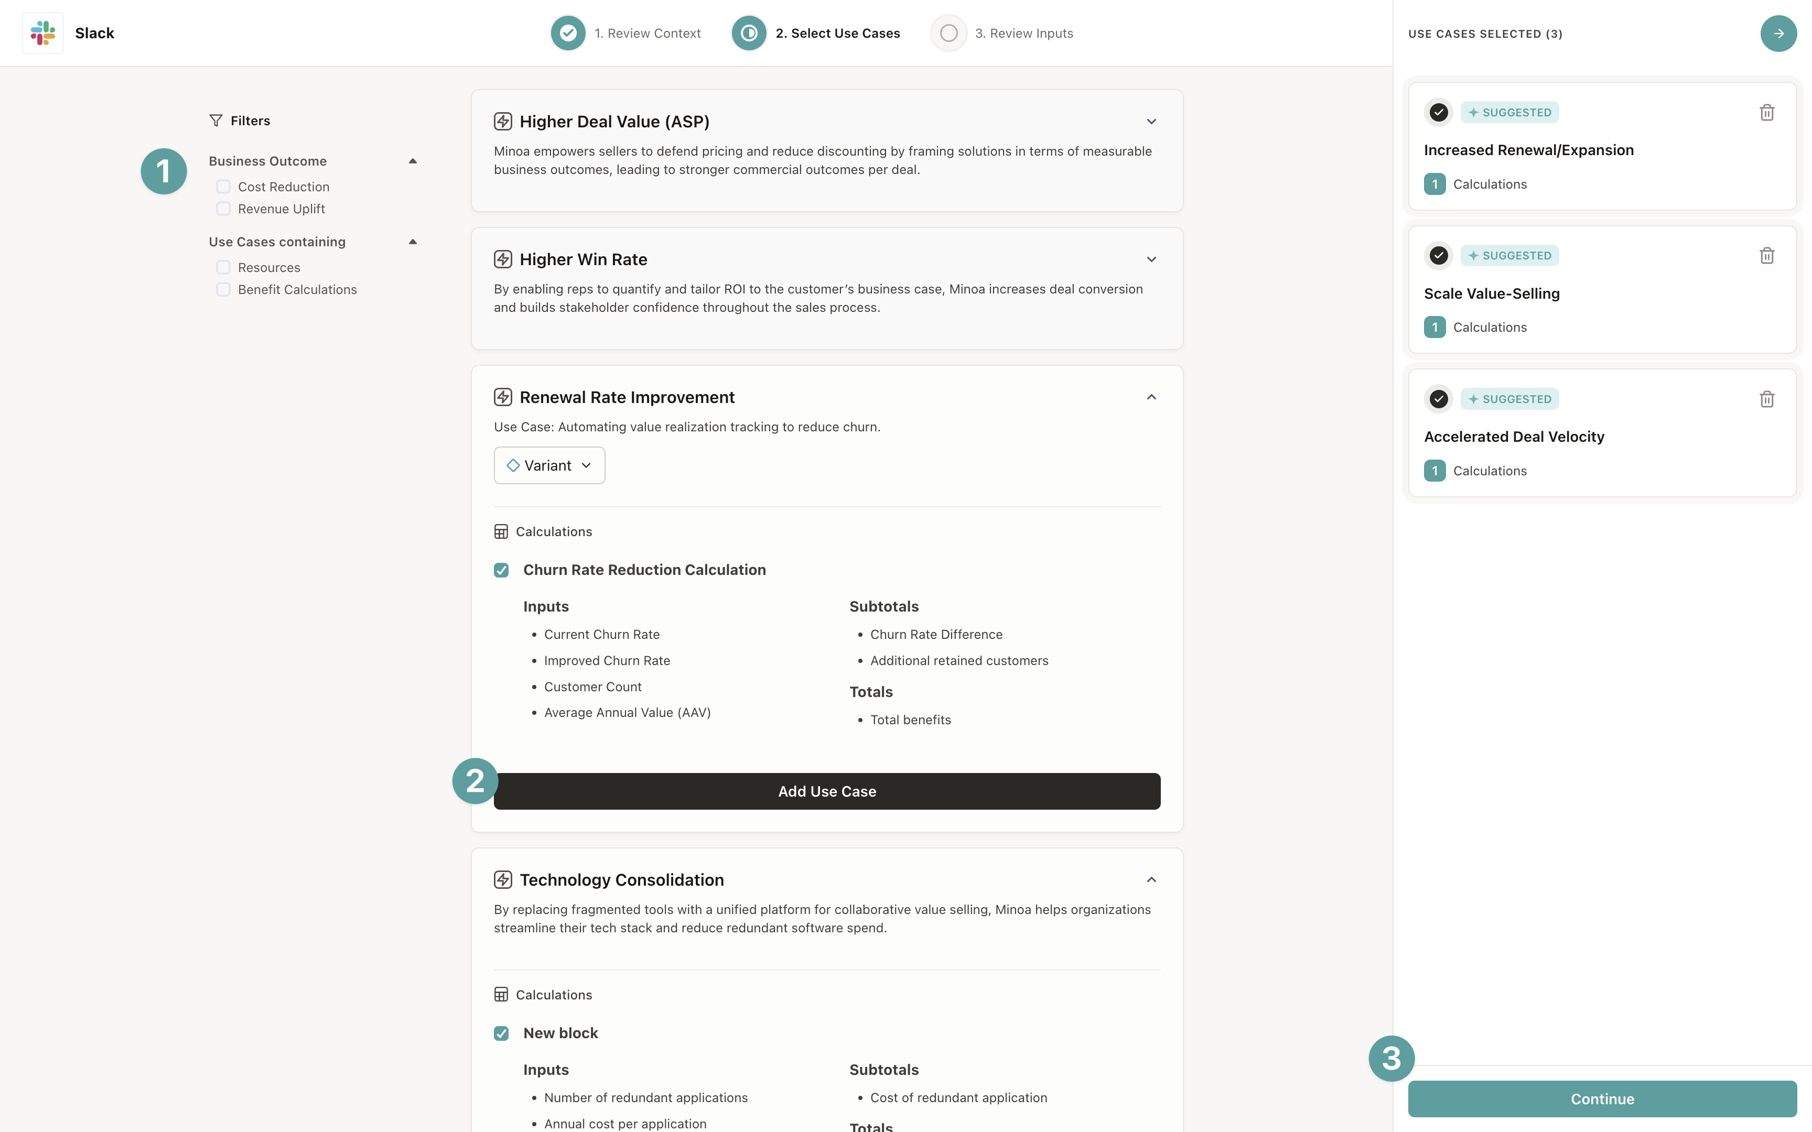
Task: Collapse the Business Outcome filter group
Action: [x=413, y=161]
